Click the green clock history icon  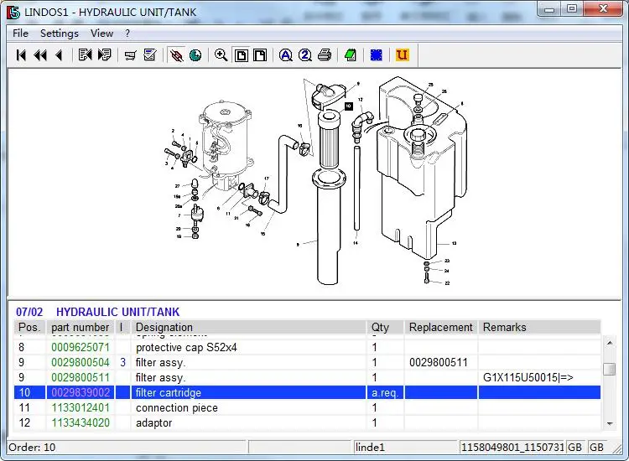[x=195, y=55]
